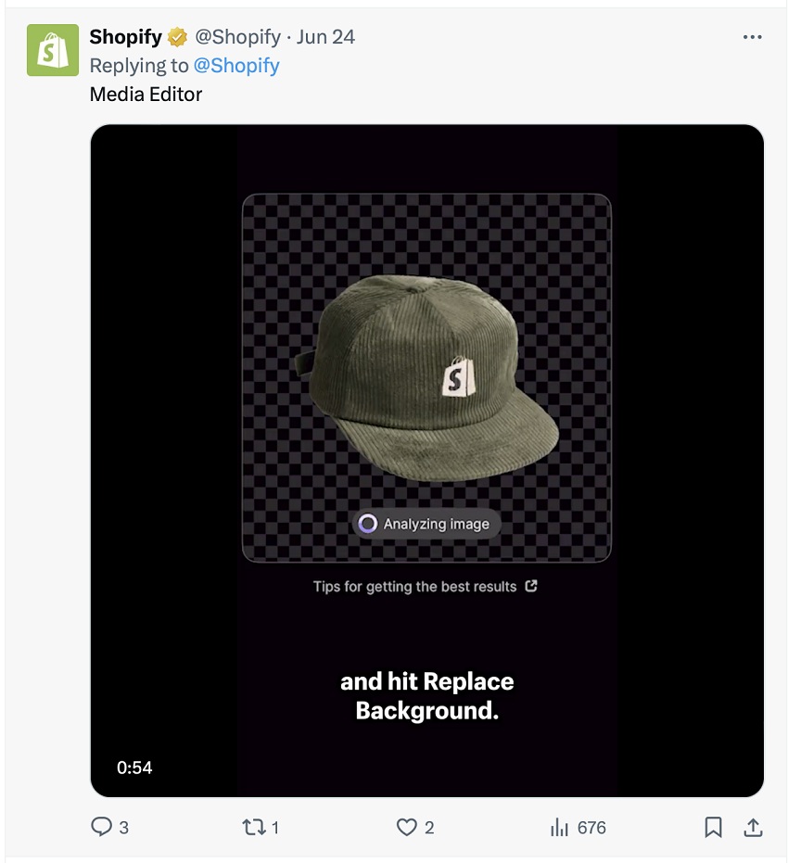Click the 0:54 video duration label
The width and height of the screenshot is (788, 863).
[x=134, y=768]
